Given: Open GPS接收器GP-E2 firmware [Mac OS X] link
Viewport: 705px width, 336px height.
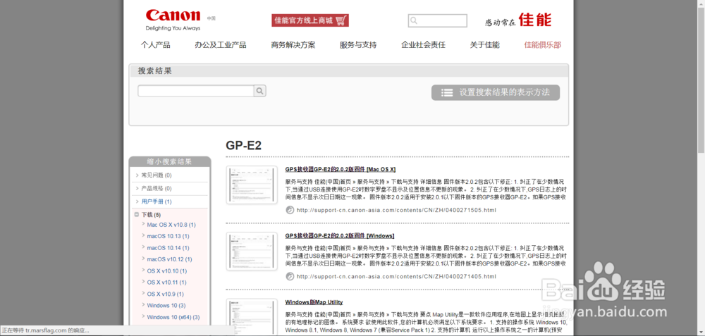Looking at the screenshot, I should 341,169.
